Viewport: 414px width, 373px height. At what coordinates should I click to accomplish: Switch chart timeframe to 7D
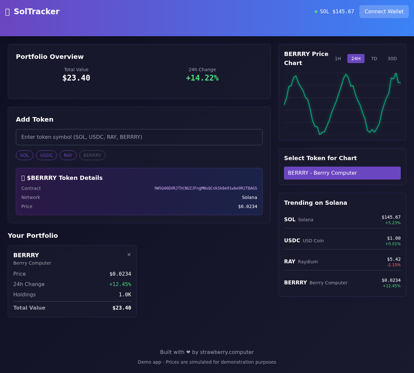tap(374, 59)
